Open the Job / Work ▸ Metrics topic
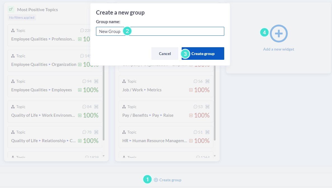The width and height of the screenshot is (332, 188). point(142,90)
